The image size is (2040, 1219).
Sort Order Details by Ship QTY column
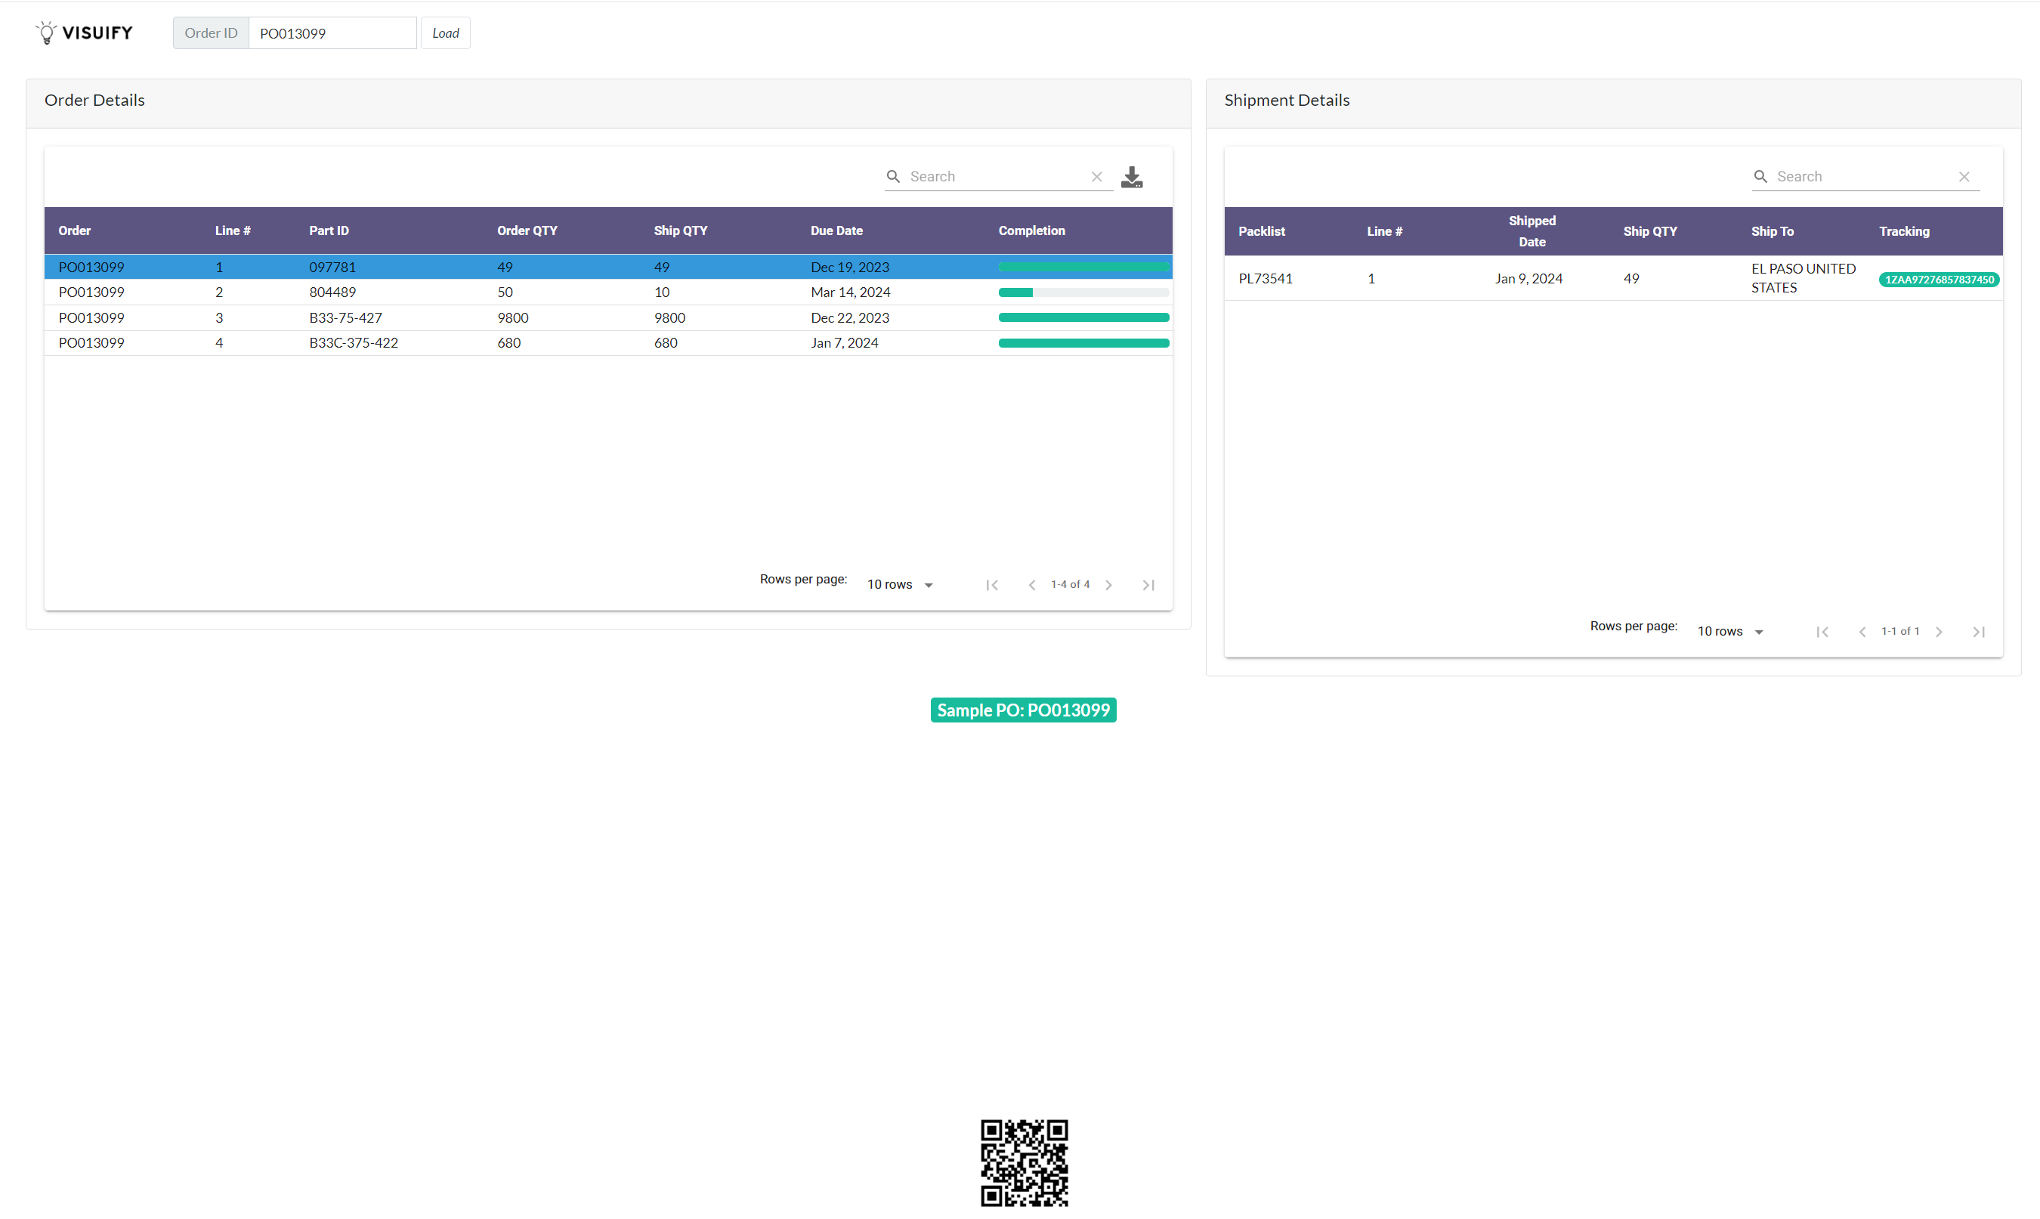tap(680, 230)
